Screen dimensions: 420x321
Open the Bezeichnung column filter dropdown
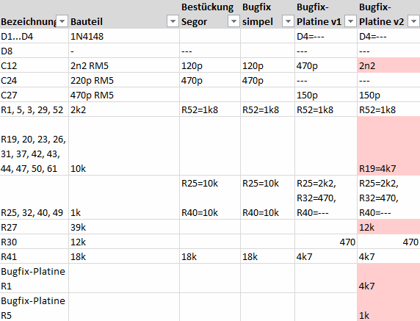(x=62, y=21)
